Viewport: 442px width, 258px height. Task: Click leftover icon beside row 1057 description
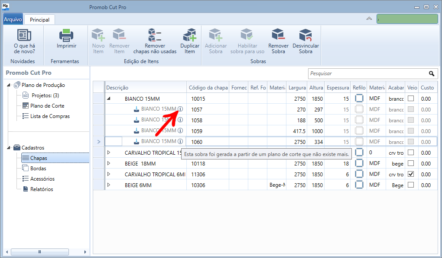pyautogui.click(x=136, y=109)
